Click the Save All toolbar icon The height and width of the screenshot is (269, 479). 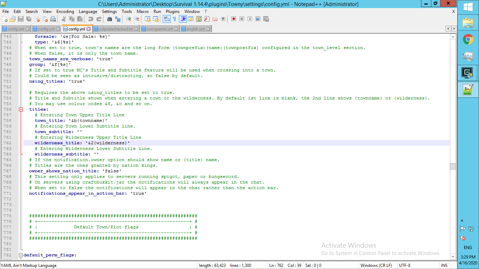coord(28,19)
